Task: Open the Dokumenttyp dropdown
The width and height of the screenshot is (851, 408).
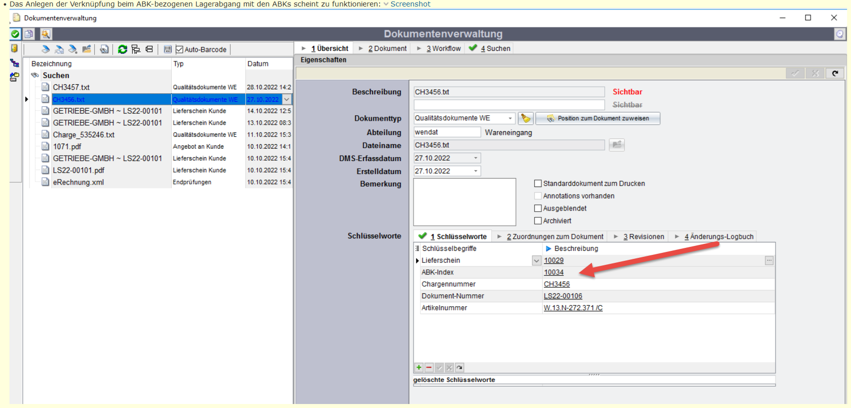Action: [x=510, y=118]
